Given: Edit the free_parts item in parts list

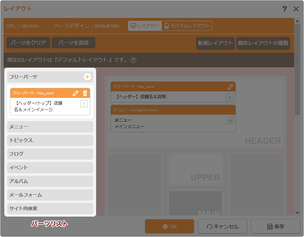Looking at the screenshot, I should [x=75, y=93].
